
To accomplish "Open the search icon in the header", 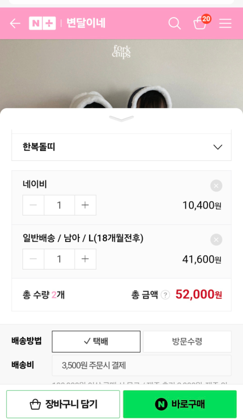I will coord(175,23).
